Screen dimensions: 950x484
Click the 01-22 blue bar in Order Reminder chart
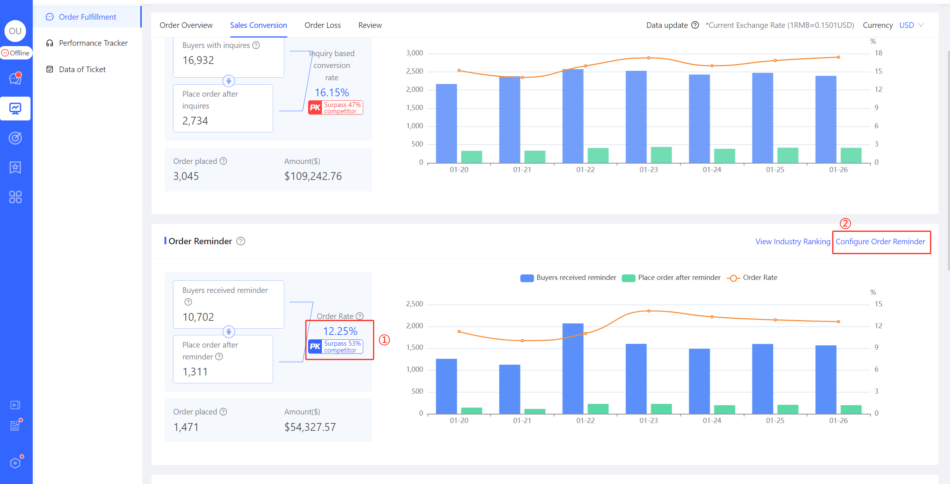pyautogui.click(x=573, y=368)
